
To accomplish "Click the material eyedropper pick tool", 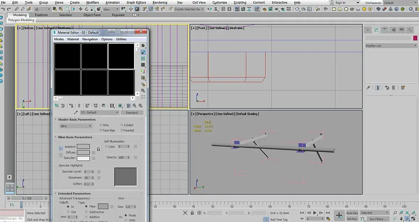I will (x=76, y=113).
